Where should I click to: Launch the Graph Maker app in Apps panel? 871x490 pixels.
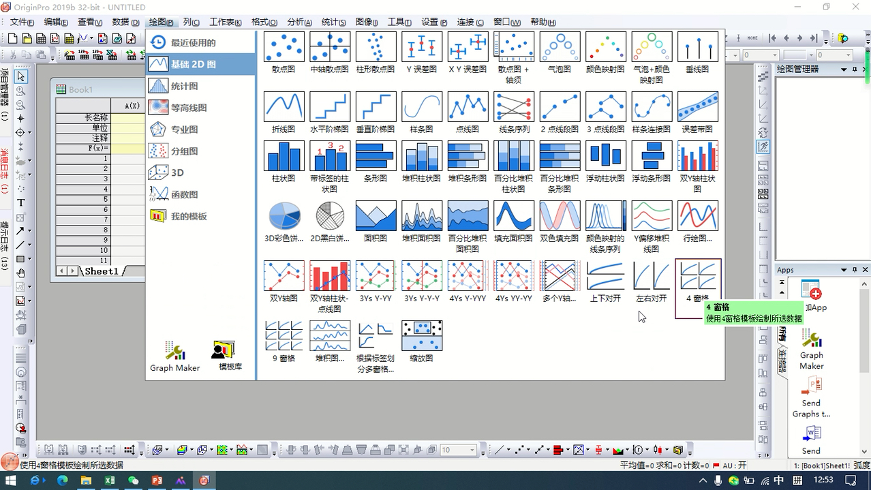[x=811, y=350]
